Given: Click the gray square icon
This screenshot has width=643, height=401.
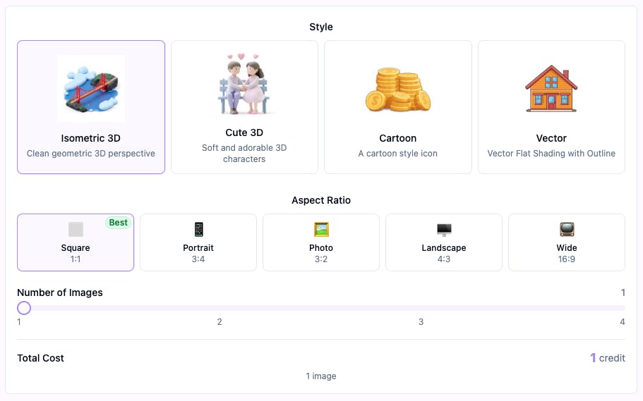Looking at the screenshot, I should click(76, 229).
